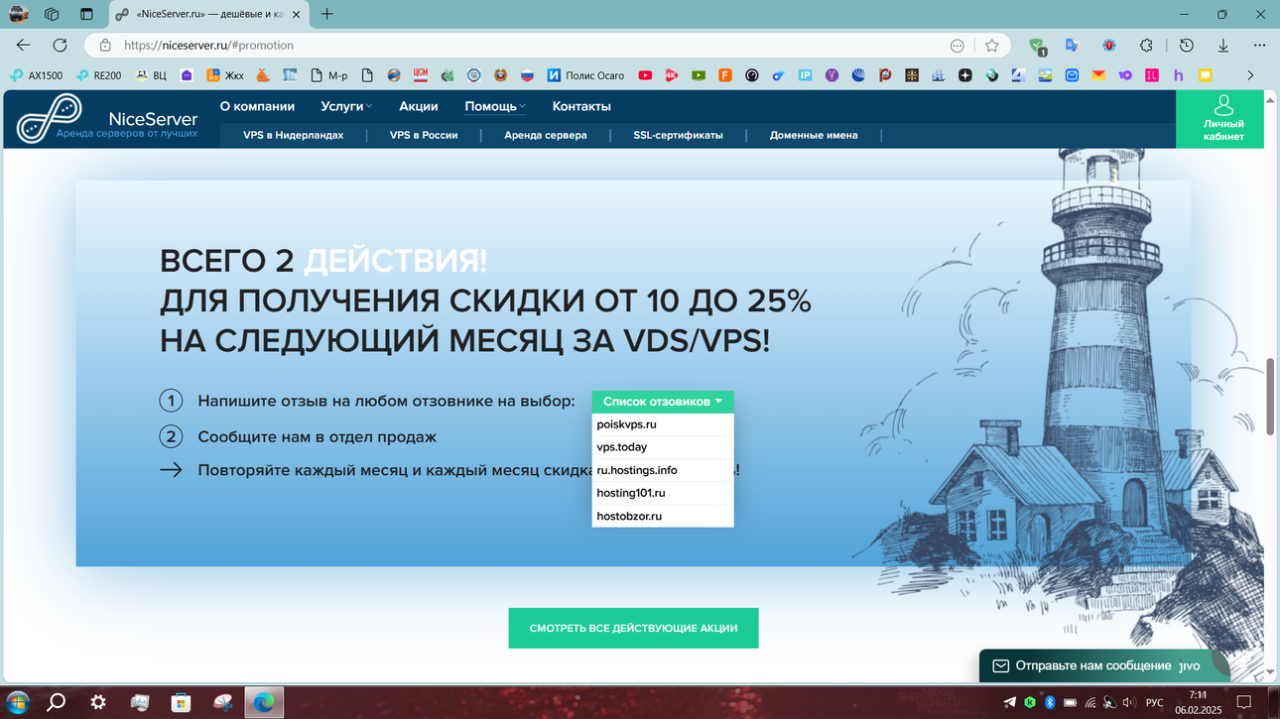
Task: Open the YouTube bookmark icon
Action: (645, 75)
